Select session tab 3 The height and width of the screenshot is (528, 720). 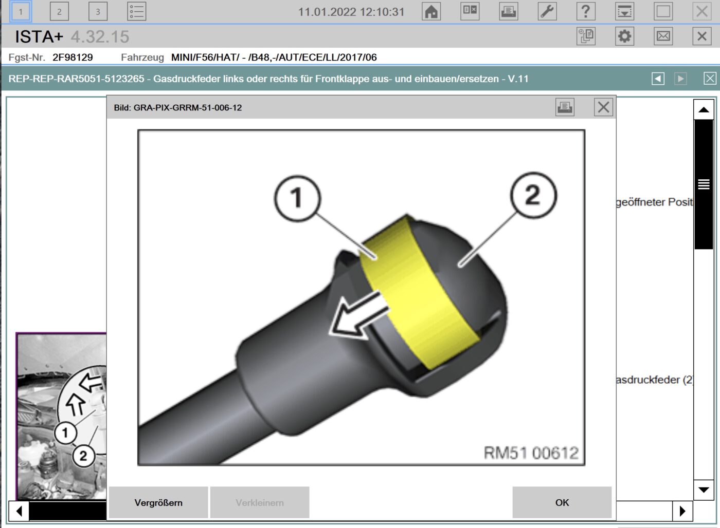tap(98, 11)
